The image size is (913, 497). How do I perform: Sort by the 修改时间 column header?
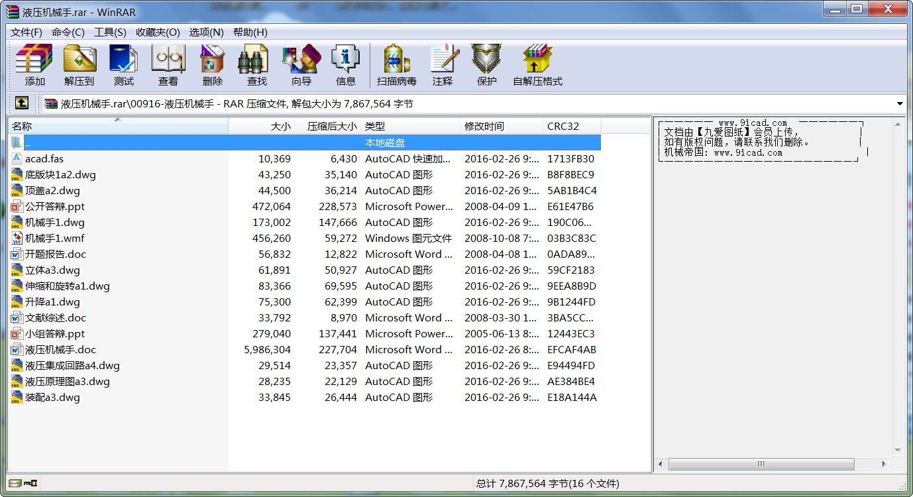pos(502,126)
